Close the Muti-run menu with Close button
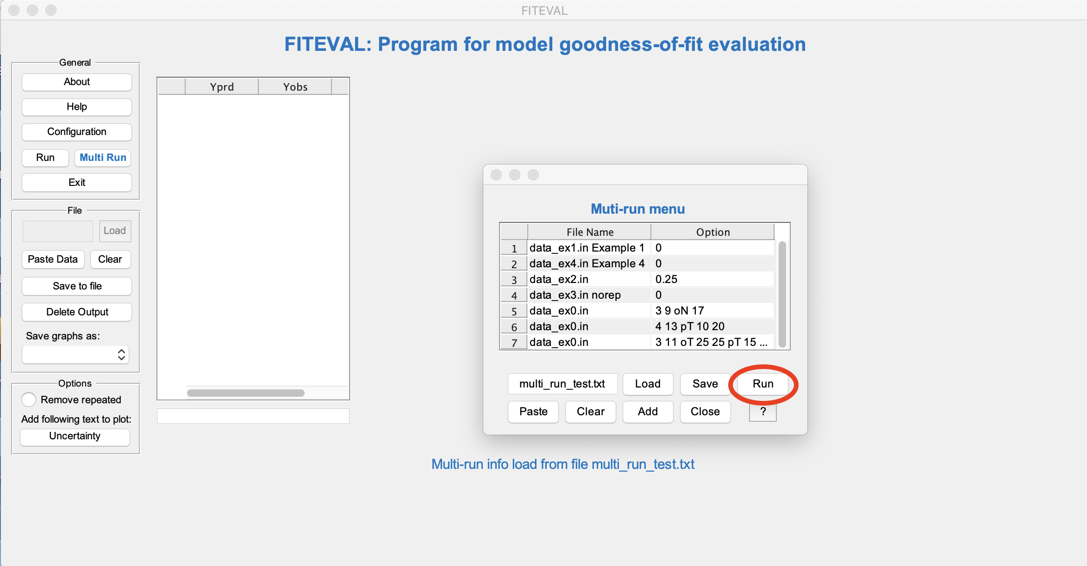The image size is (1087, 566). pyautogui.click(x=705, y=412)
